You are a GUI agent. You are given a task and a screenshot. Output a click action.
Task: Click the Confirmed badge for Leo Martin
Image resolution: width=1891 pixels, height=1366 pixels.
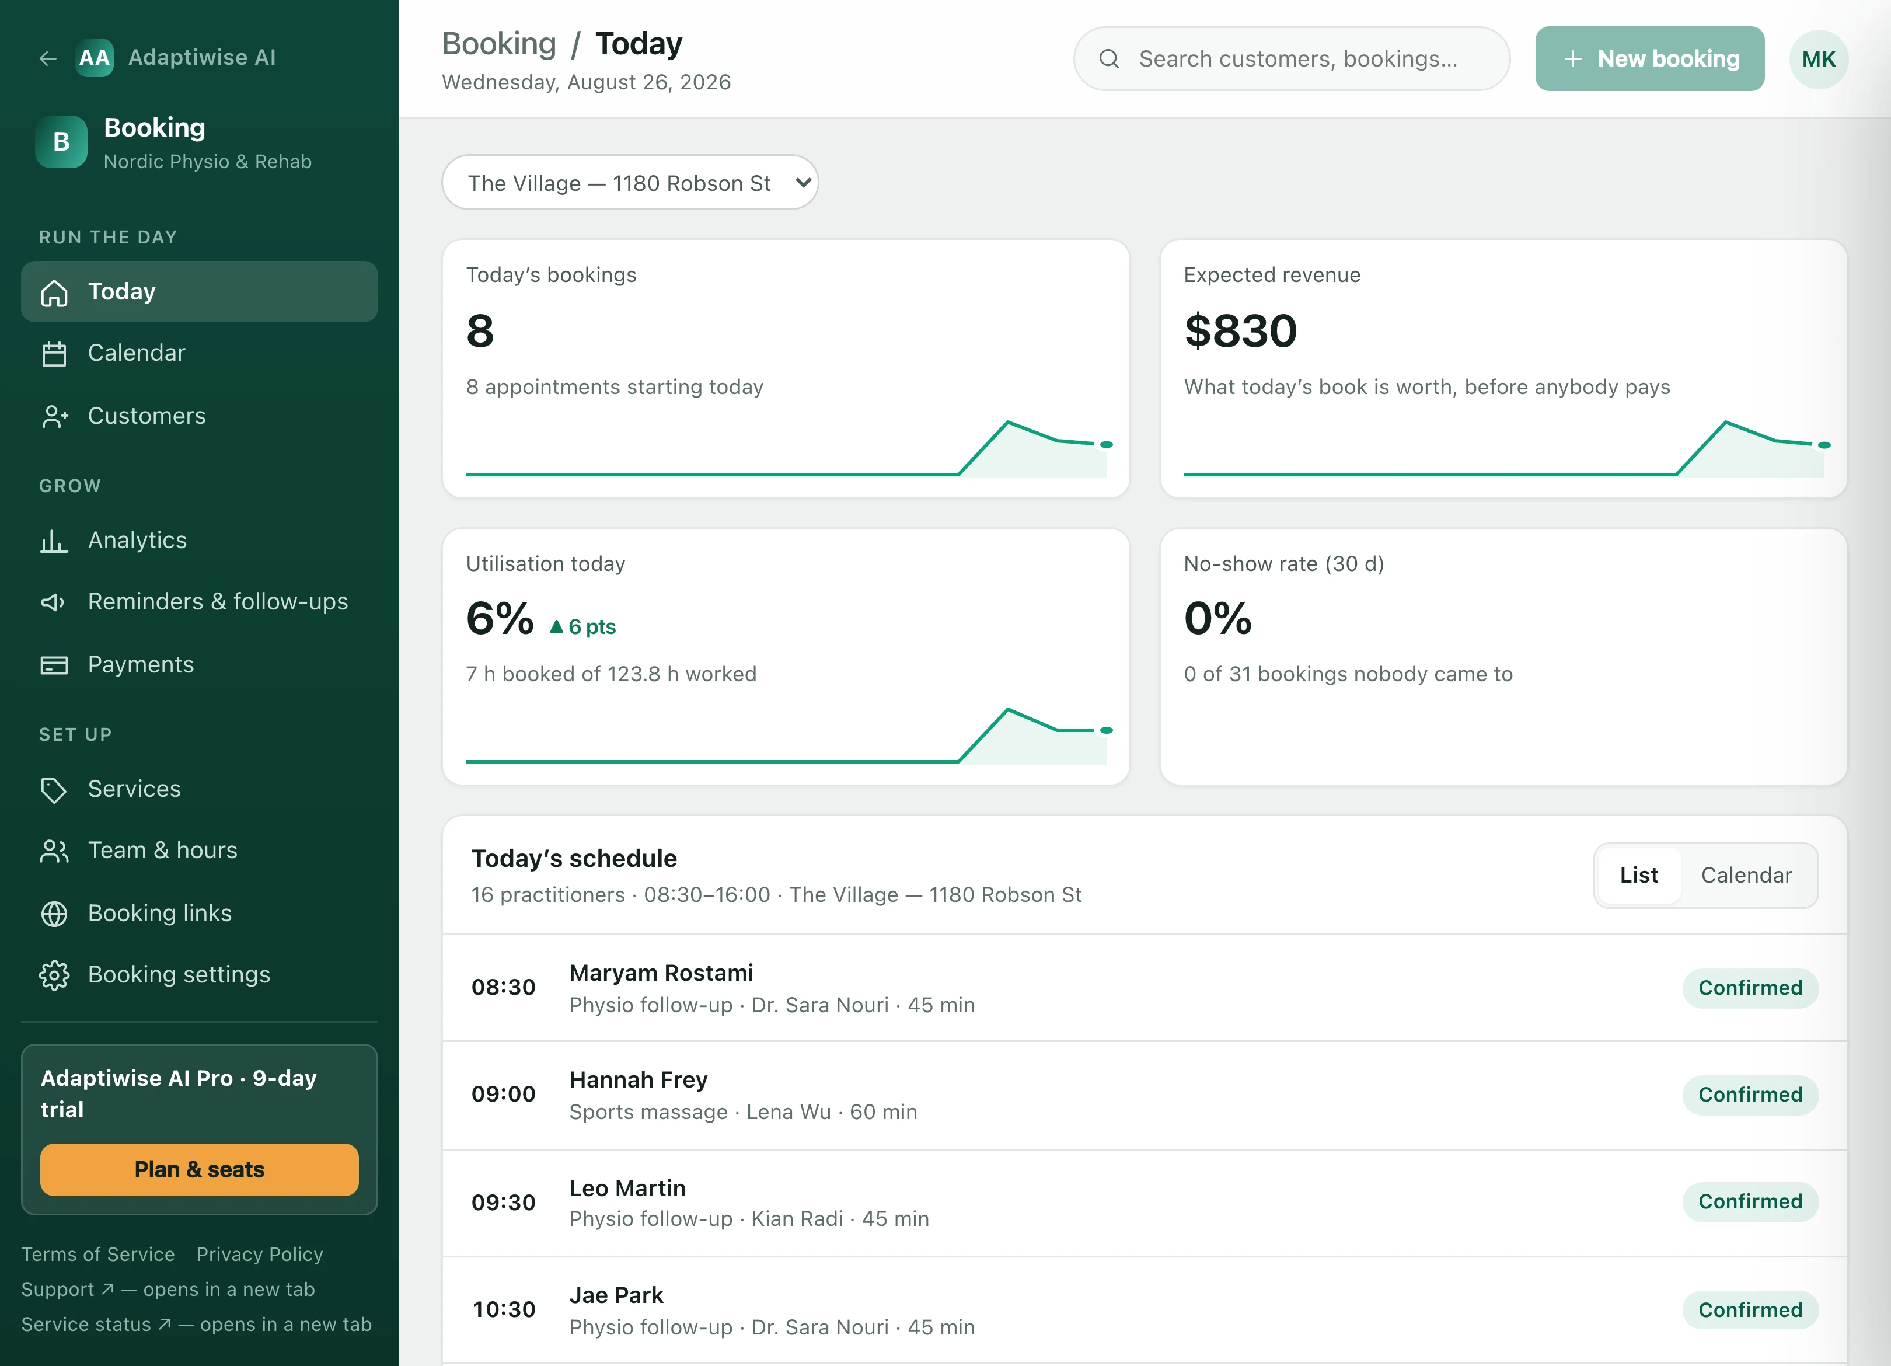tap(1750, 1202)
